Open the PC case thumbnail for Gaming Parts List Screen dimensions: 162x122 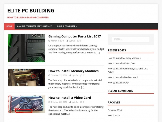(27, 48)
